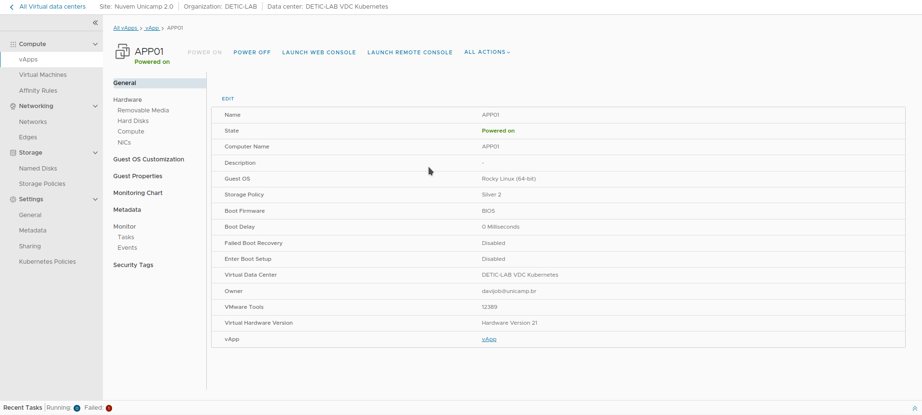Open Virtual Machines in the sidebar
This screenshot has height=415, width=922.
tap(43, 75)
